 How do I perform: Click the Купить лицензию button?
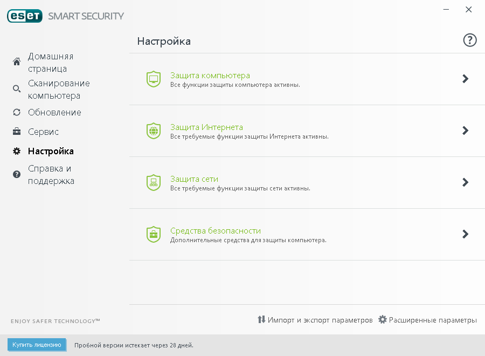click(37, 345)
